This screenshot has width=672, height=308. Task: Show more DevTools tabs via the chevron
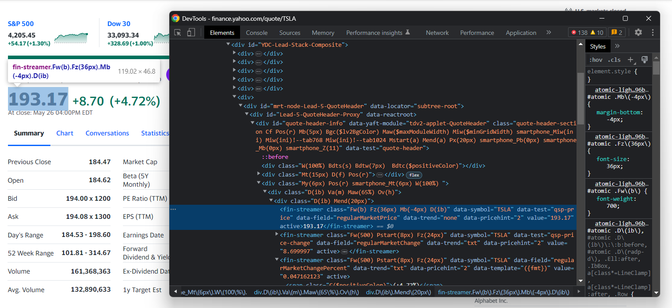549,33
